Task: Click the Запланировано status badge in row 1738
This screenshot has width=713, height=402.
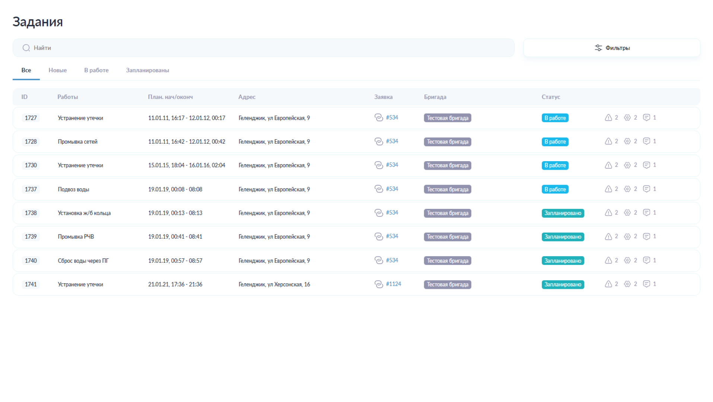Action: [562, 213]
